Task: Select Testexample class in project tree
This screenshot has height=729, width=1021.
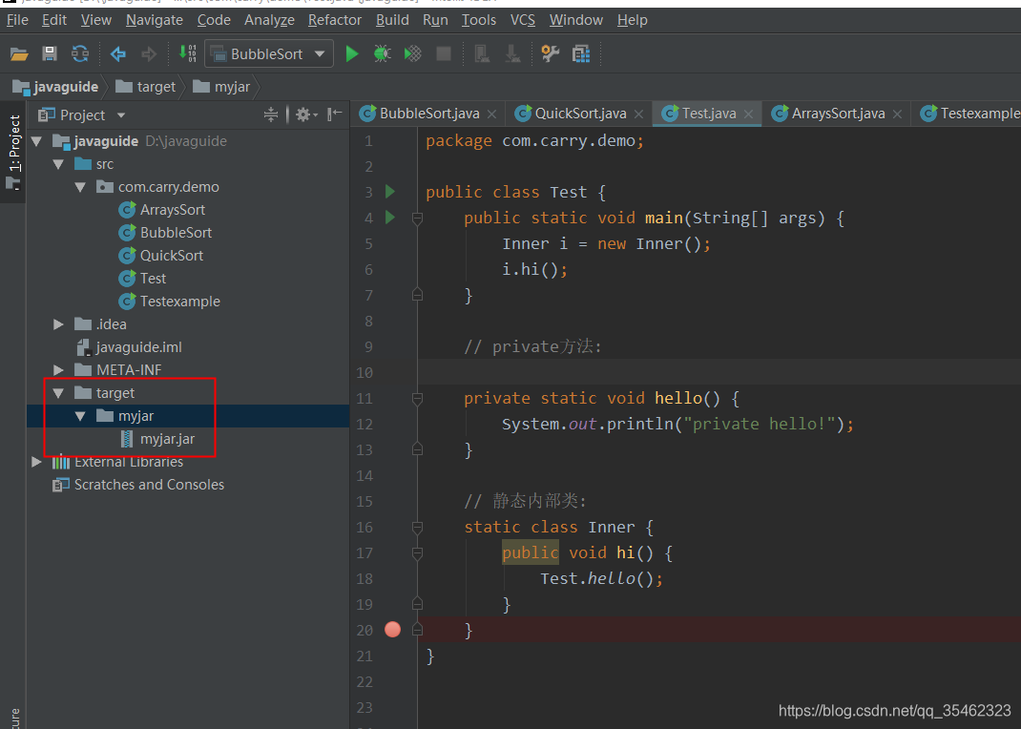Action: click(x=169, y=302)
